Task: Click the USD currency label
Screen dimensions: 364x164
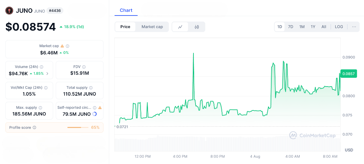Action: (349, 150)
